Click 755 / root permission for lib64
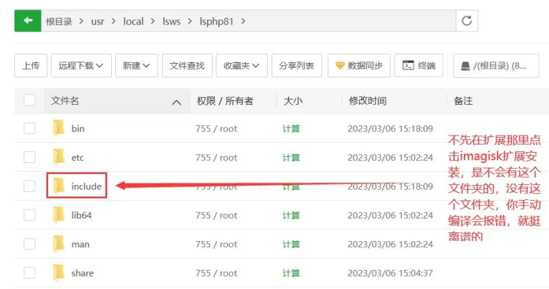549x289 pixels. pos(216,215)
